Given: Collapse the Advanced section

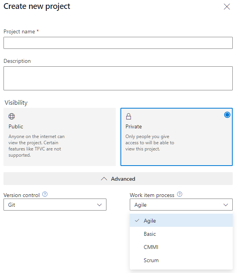Looking at the screenshot, I should pos(118,179).
